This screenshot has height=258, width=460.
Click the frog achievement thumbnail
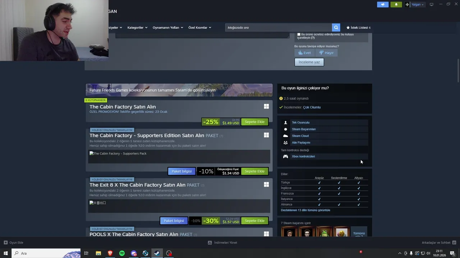[x=324, y=232]
